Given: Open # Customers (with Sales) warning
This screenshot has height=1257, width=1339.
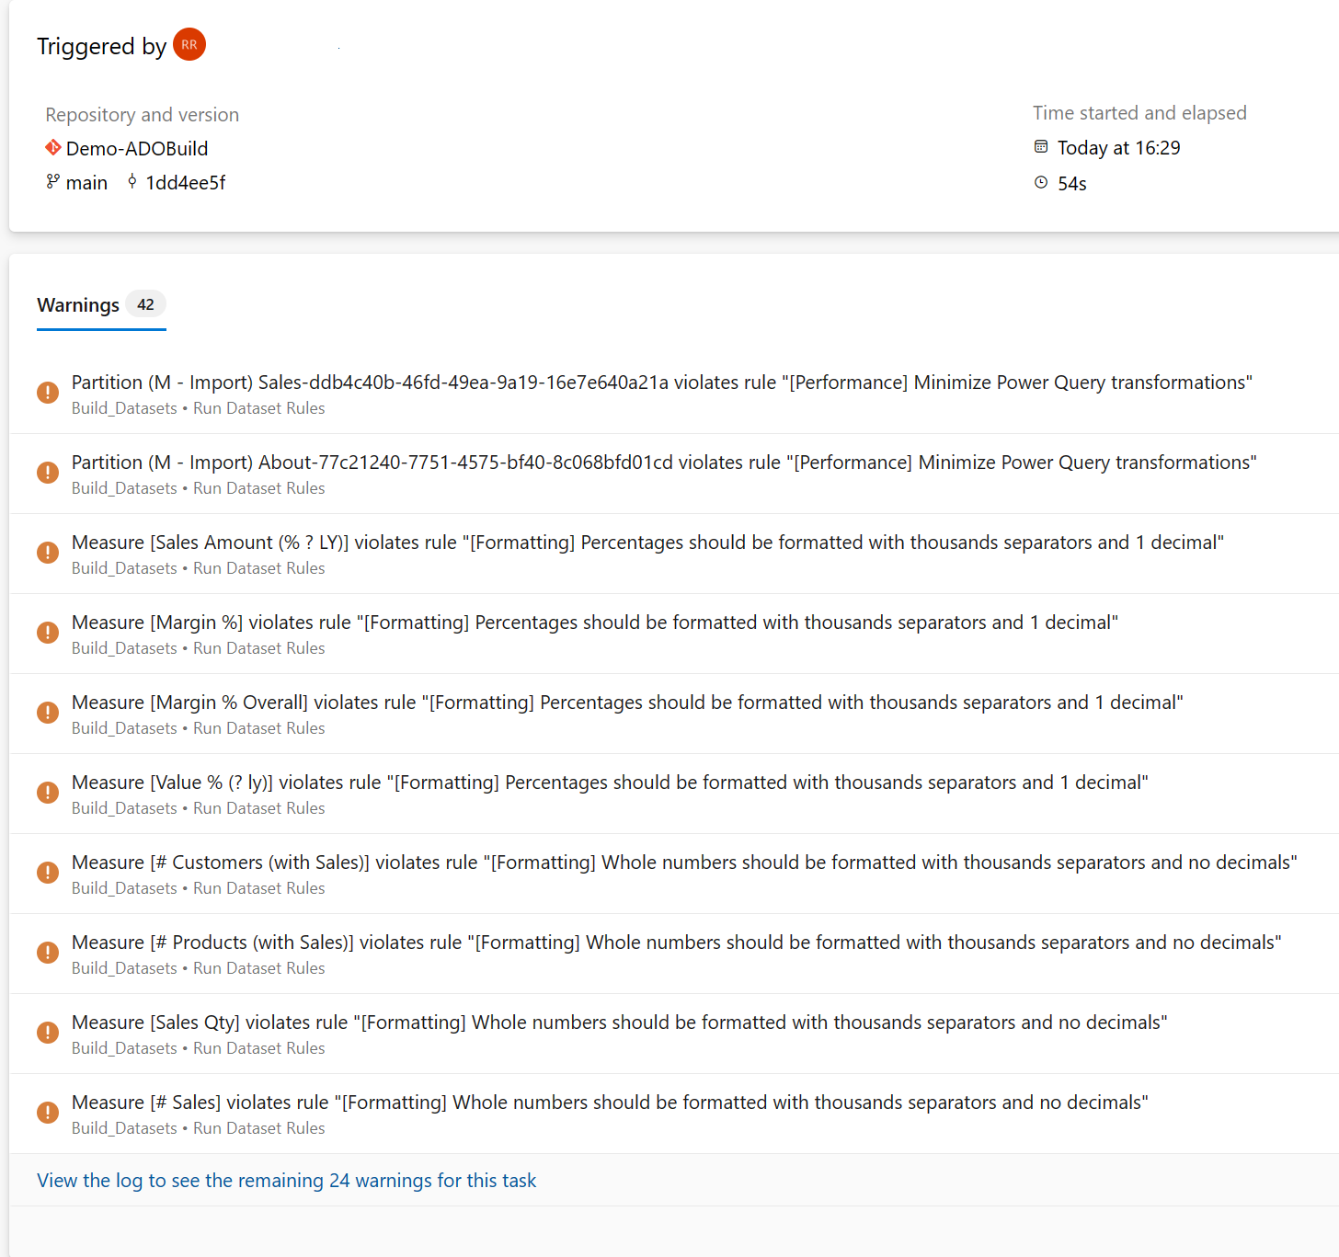Looking at the screenshot, I should click(x=684, y=863).
